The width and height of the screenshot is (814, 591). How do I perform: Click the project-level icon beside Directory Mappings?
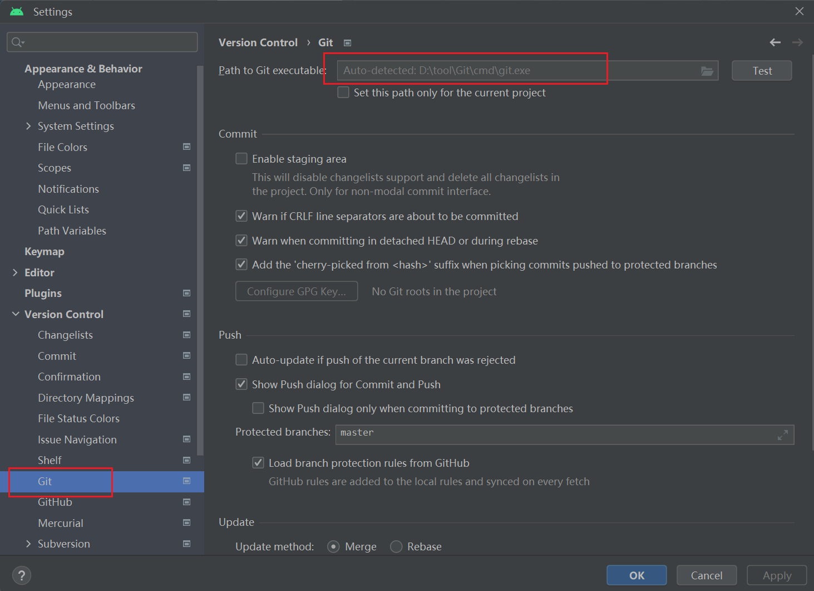tap(187, 398)
